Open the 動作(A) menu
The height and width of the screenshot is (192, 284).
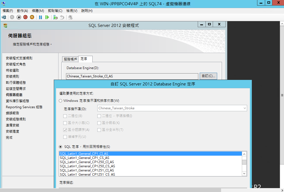[22, 11]
